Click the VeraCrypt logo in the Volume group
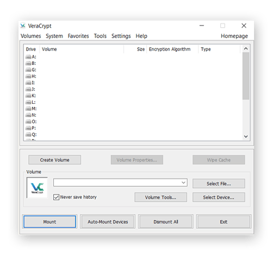The image size is (272, 255). coord(37,188)
